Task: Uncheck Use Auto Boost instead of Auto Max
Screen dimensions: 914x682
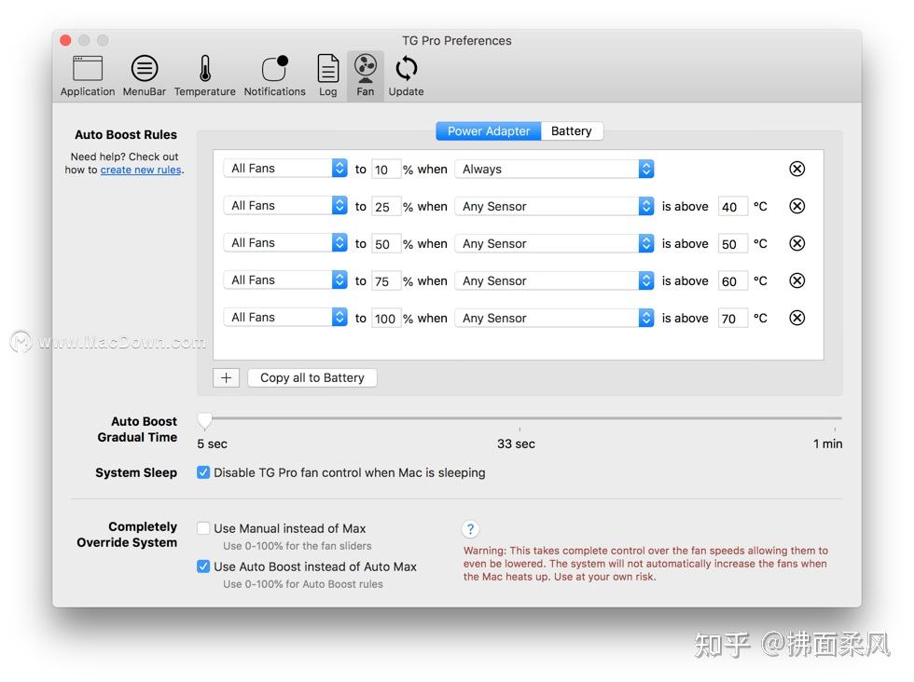Action: pos(203,566)
